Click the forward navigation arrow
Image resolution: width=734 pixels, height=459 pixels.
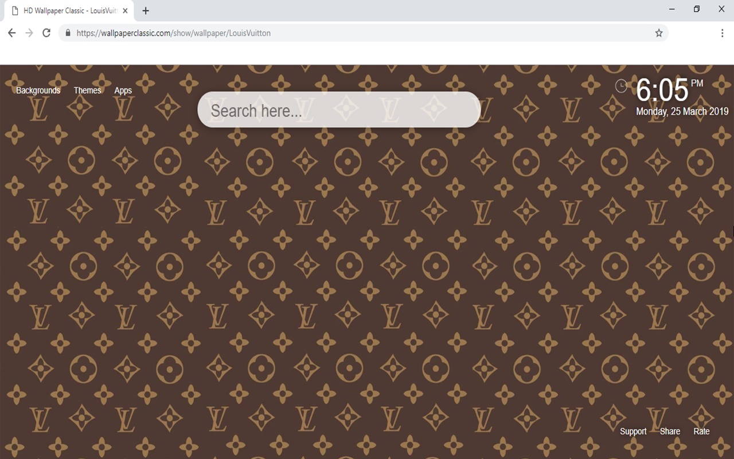(x=29, y=33)
